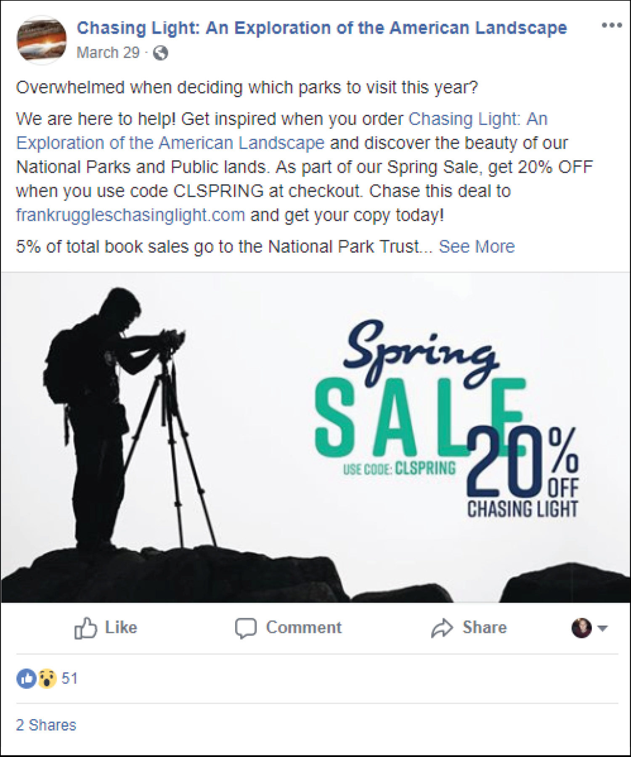Open the 2 Shares list
Screen dimensions: 631x757
(46, 725)
